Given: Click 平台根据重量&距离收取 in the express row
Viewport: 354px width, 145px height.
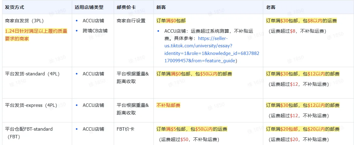Looking at the screenshot, I should pos(133,109).
